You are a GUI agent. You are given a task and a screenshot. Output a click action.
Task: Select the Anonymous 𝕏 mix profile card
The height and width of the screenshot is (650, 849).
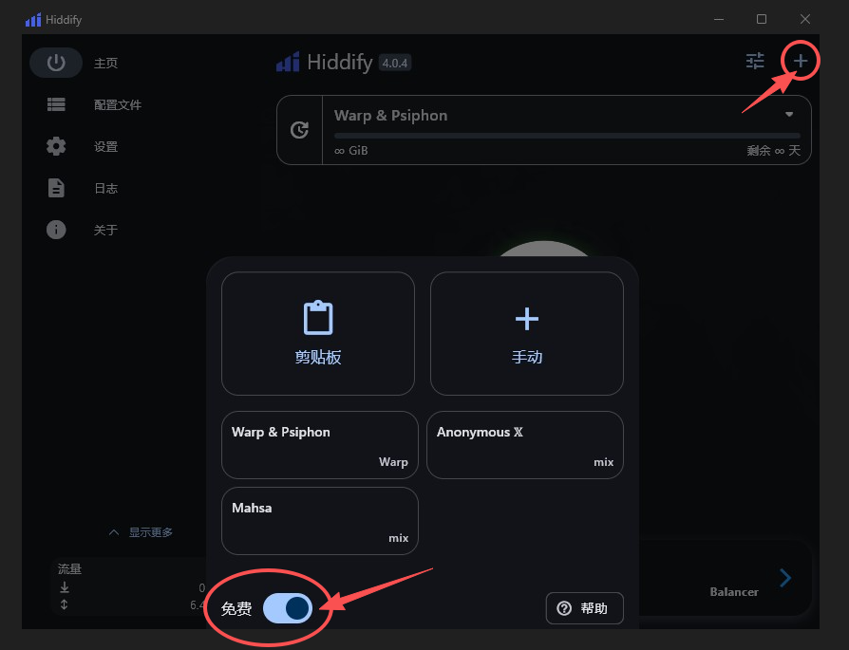[x=525, y=445]
